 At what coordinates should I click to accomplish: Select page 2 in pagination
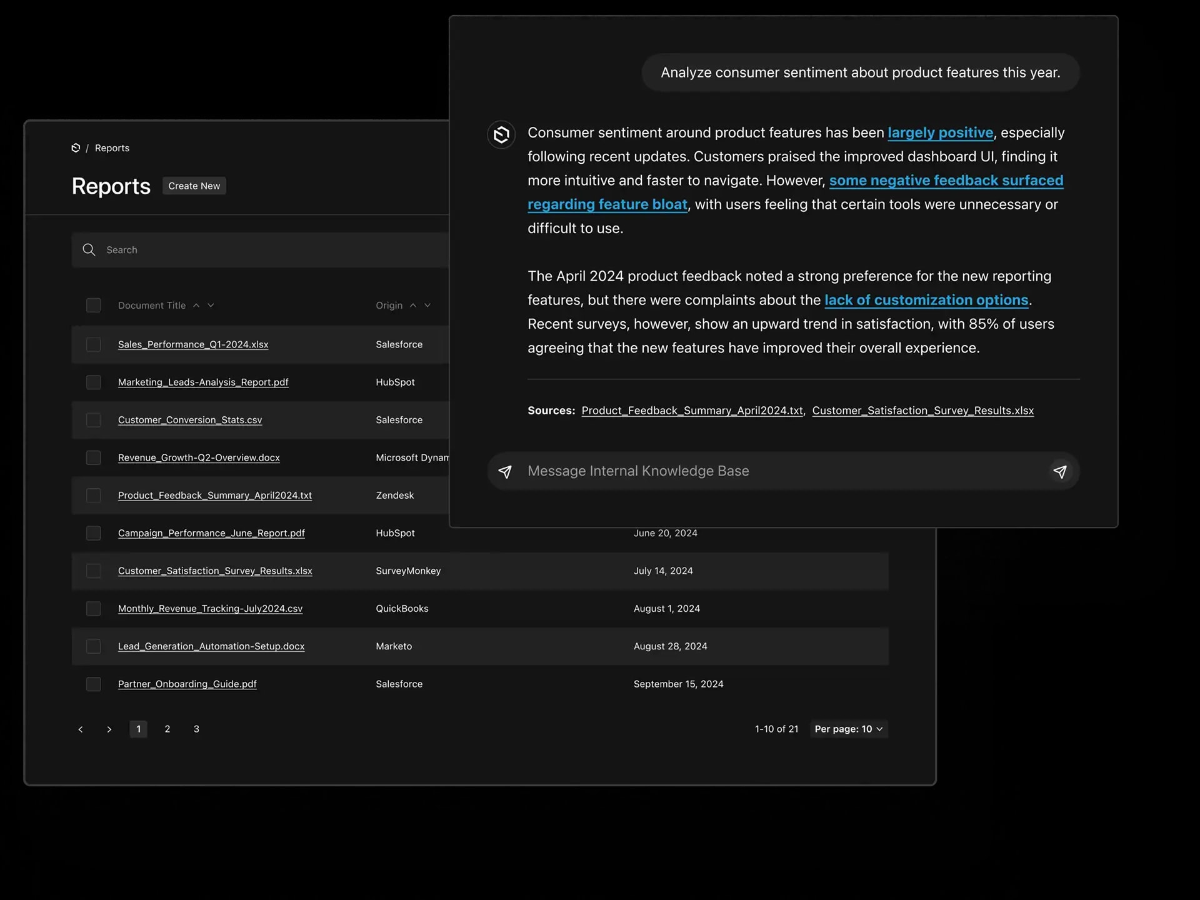pos(167,729)
